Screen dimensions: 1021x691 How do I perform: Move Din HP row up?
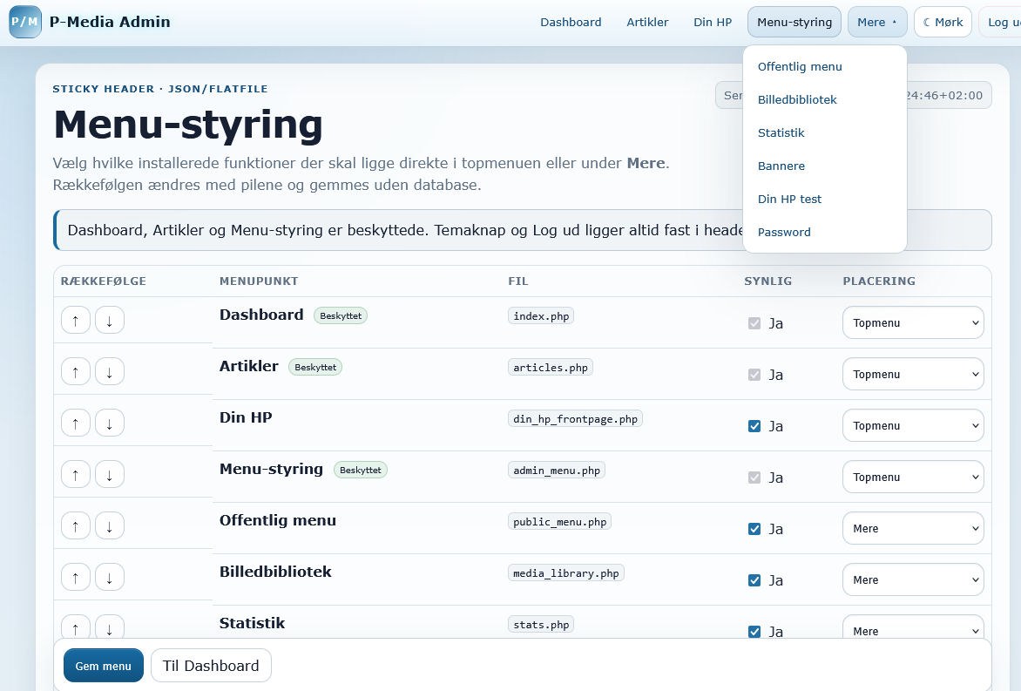click(76, 423)
